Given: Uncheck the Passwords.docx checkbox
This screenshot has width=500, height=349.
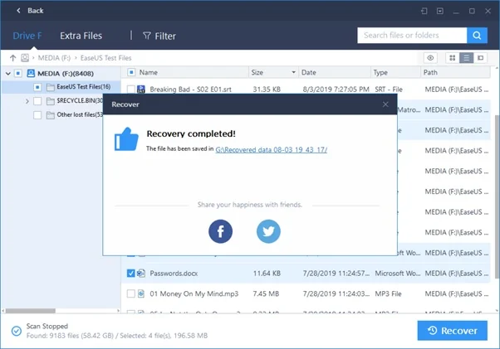Looking at the screenshot, I should pos(131,273).
